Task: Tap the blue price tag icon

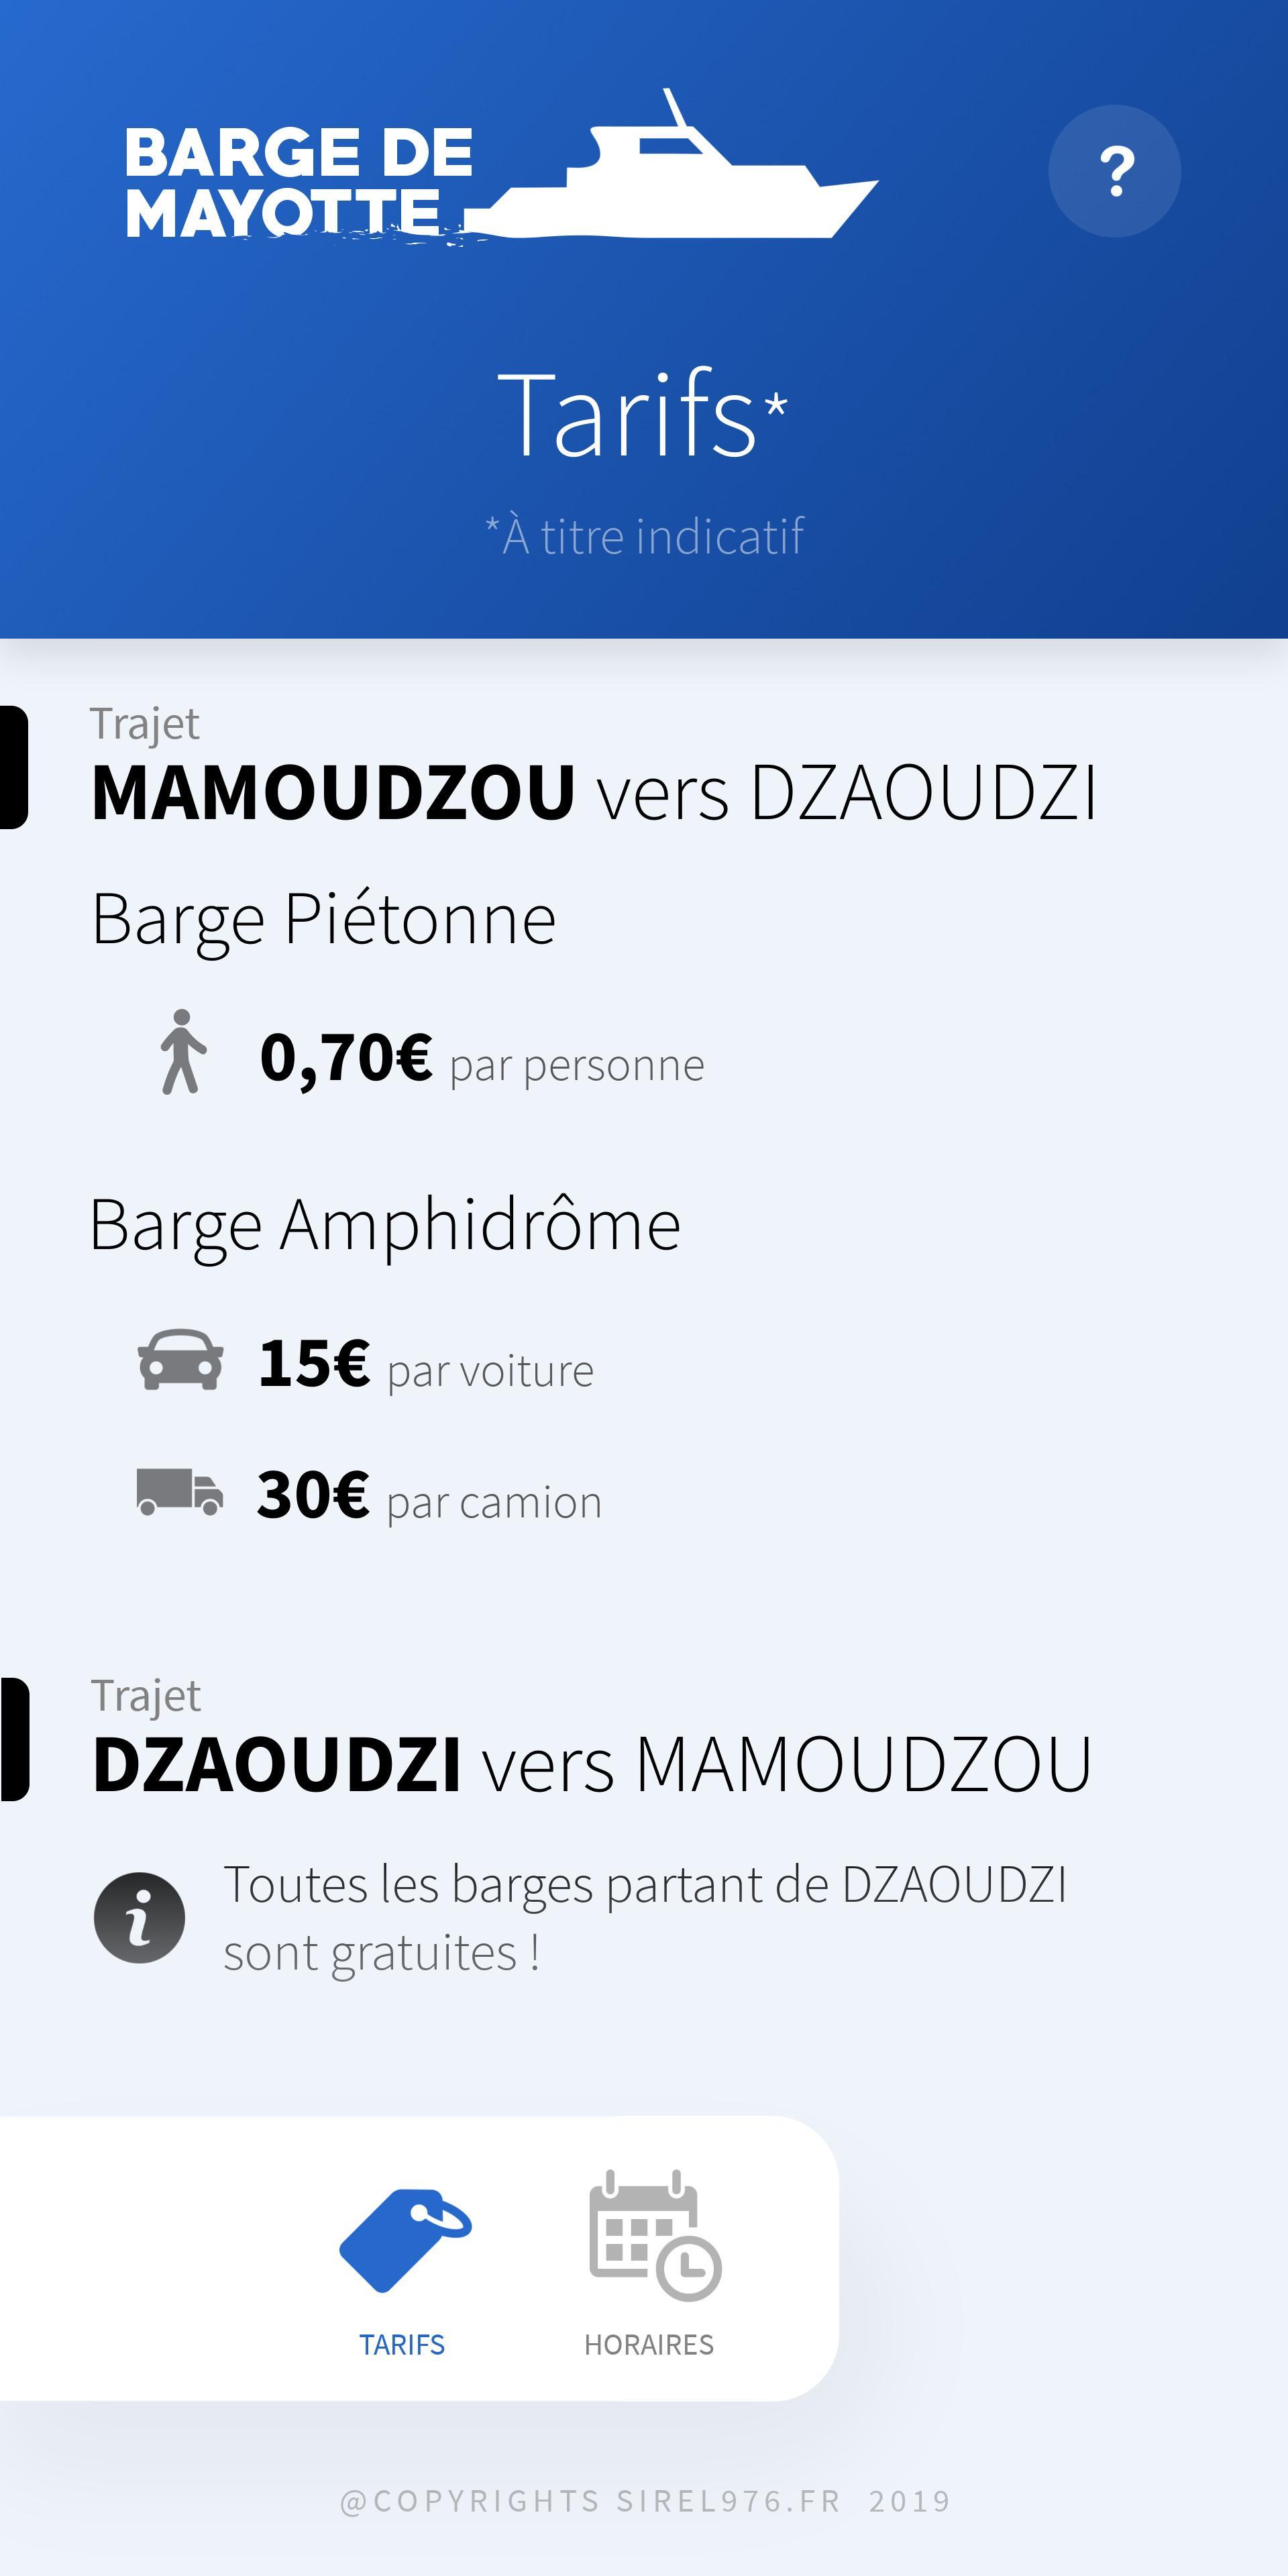Action: (404, 2239)
